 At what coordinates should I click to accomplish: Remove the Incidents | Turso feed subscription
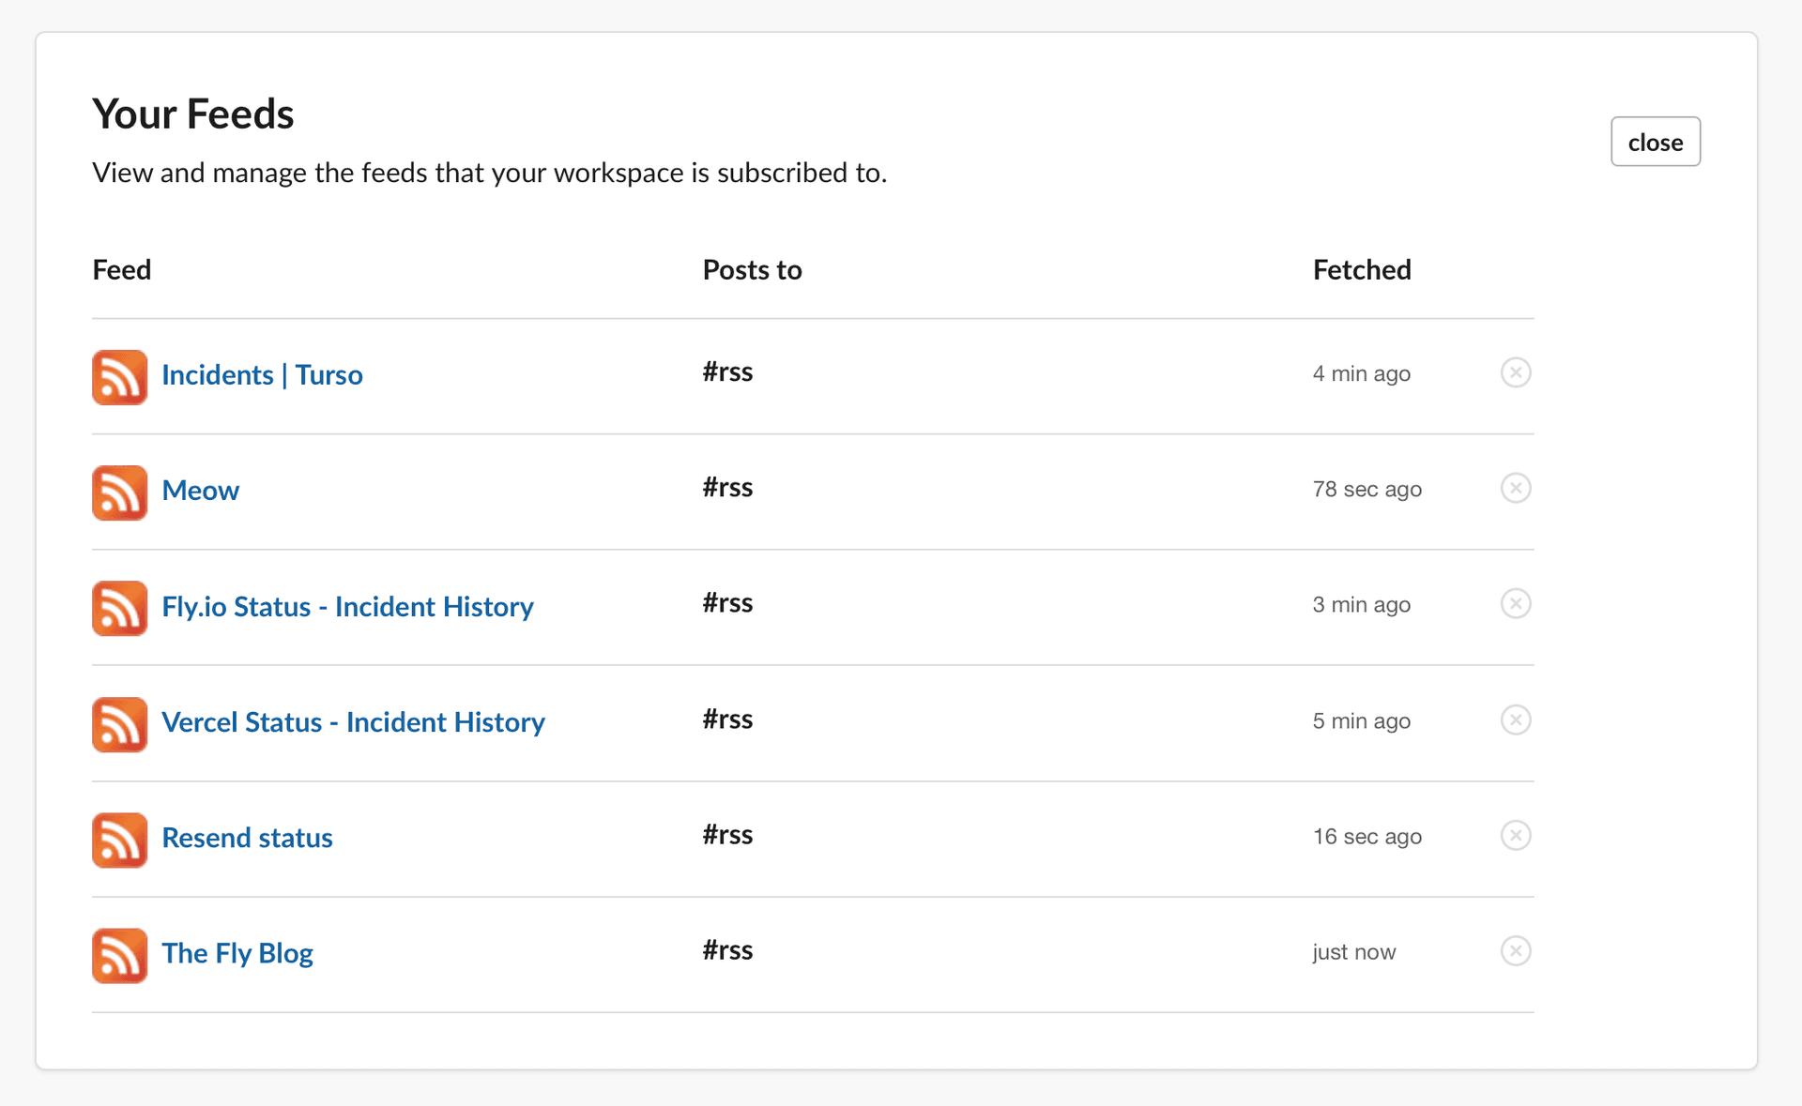point(1516,372)
